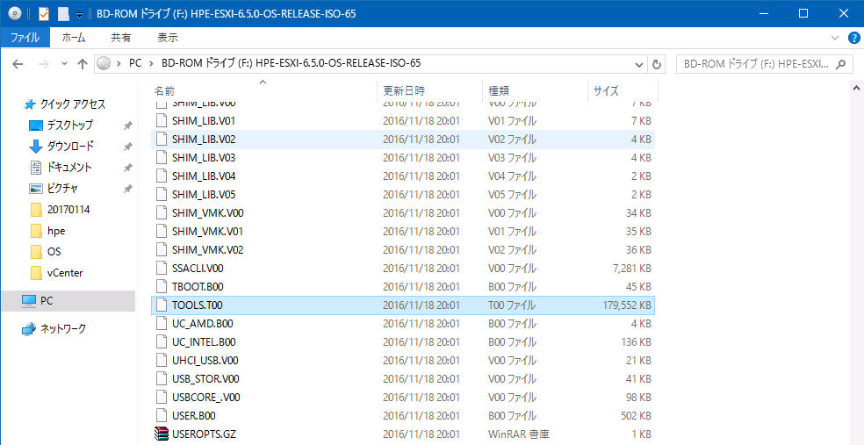Select file SHIM_VMK.V01
This screenshot has width=864, height=445.
[403, 232]
